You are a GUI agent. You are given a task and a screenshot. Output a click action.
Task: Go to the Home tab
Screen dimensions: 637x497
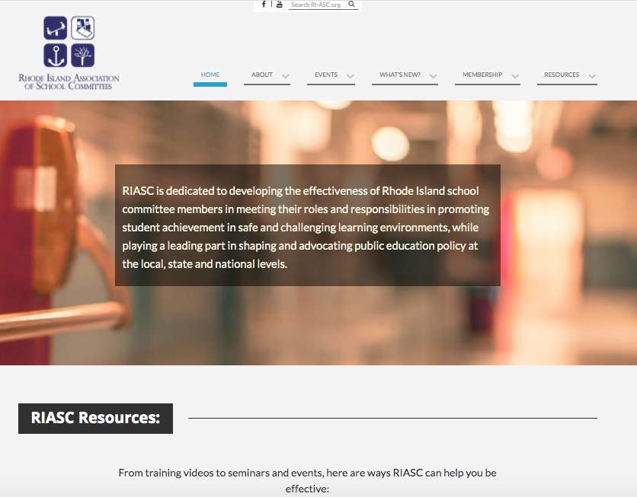[x=210, y=75]
